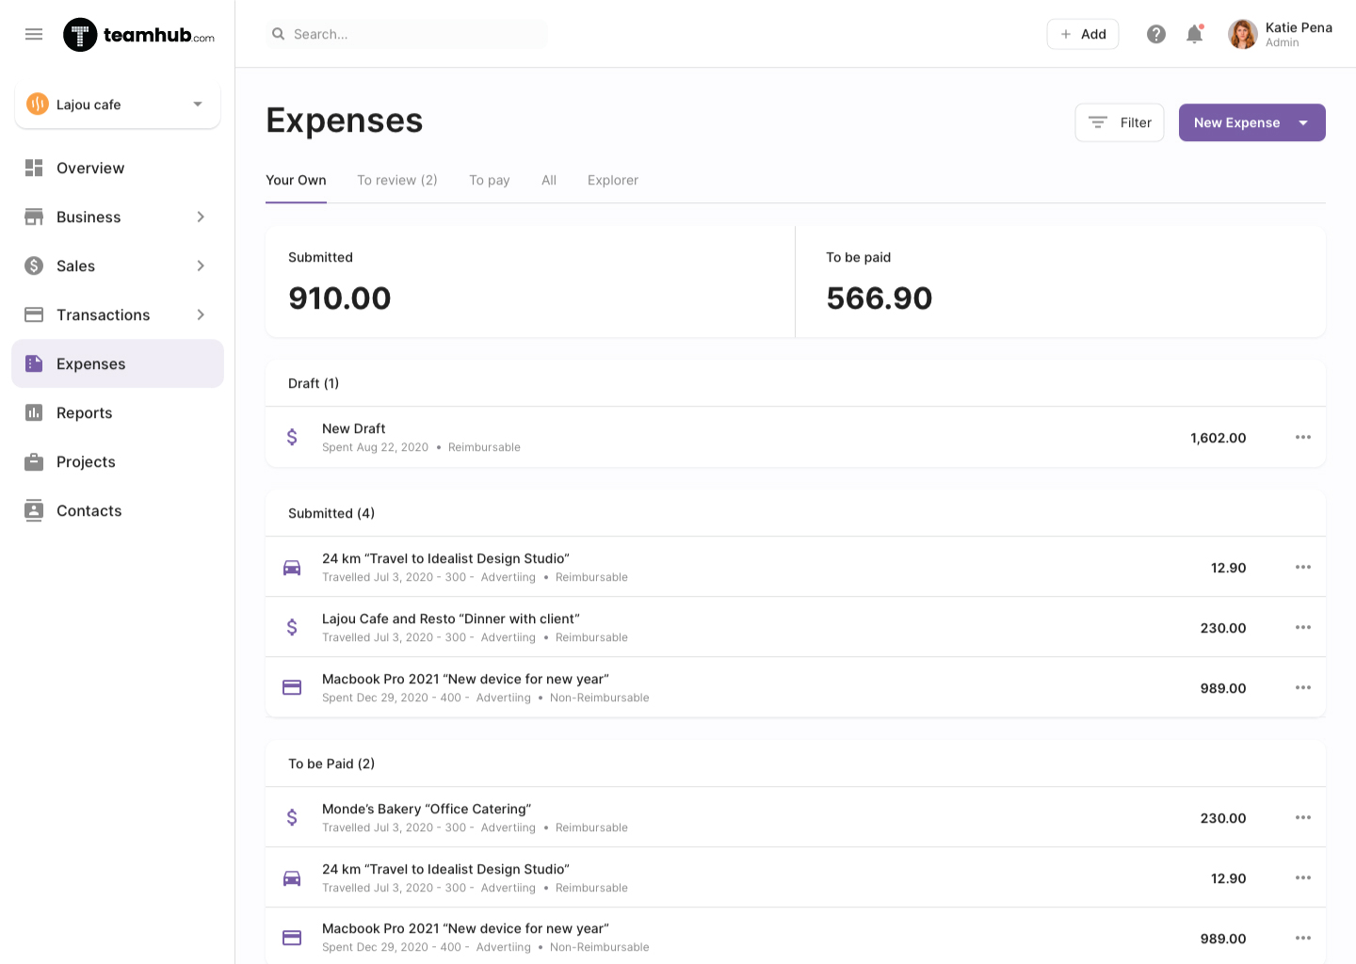Click the Overview dashboard icon

(34, 168)
